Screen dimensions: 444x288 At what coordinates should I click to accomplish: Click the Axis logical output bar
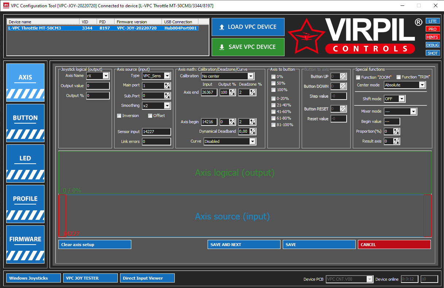click(245, 172)
